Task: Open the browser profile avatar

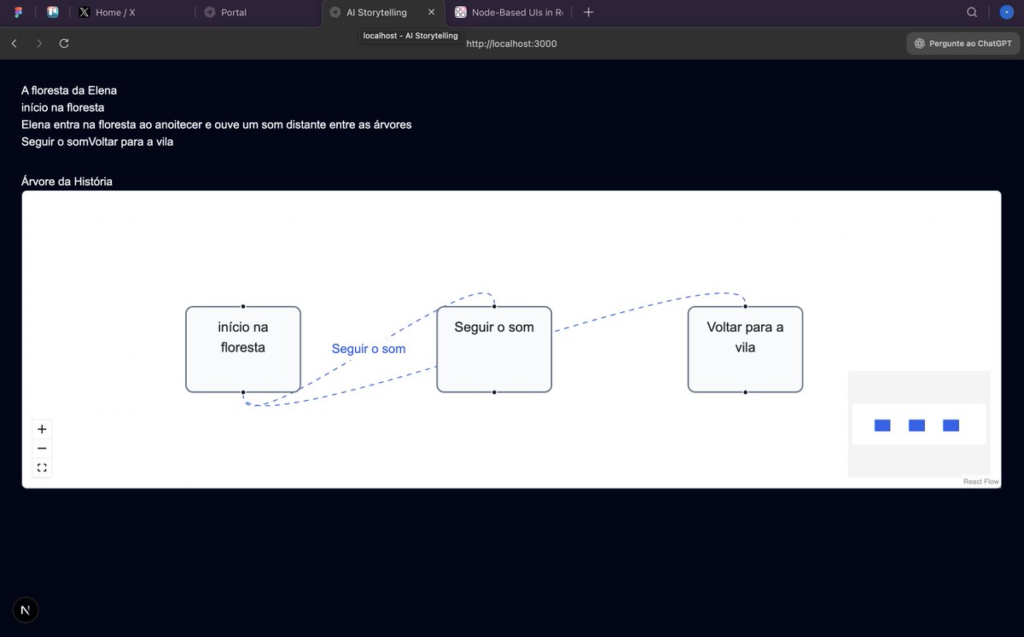Action: tap(1007, 13)
